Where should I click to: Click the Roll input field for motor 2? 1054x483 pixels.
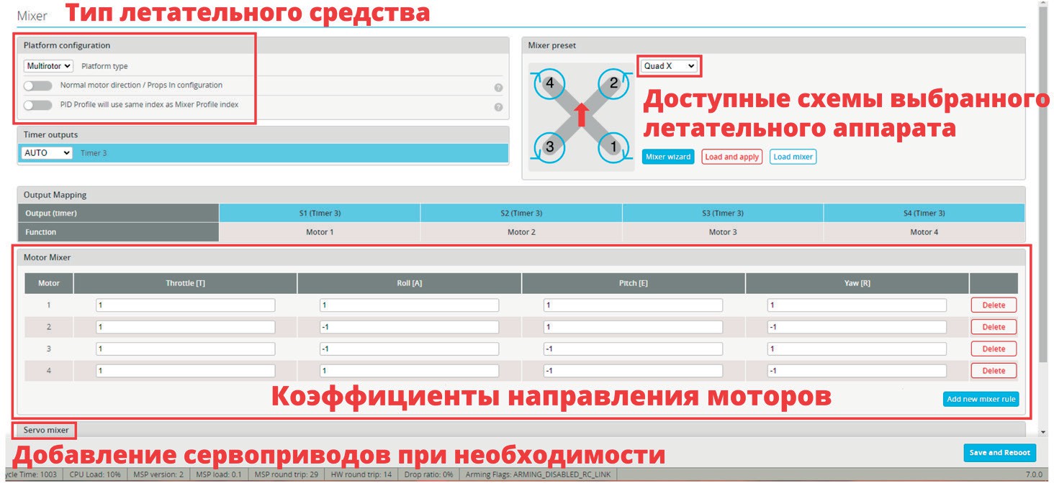pos(409,327)
